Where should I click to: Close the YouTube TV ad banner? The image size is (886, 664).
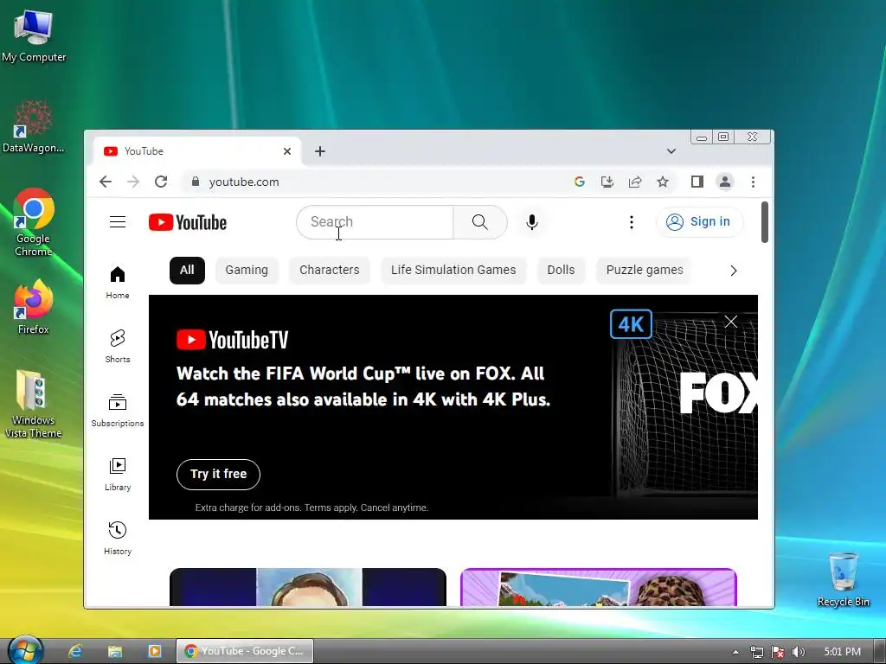point(730,322)
